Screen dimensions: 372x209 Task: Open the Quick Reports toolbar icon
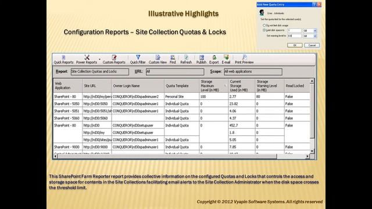tap(63, 59)
